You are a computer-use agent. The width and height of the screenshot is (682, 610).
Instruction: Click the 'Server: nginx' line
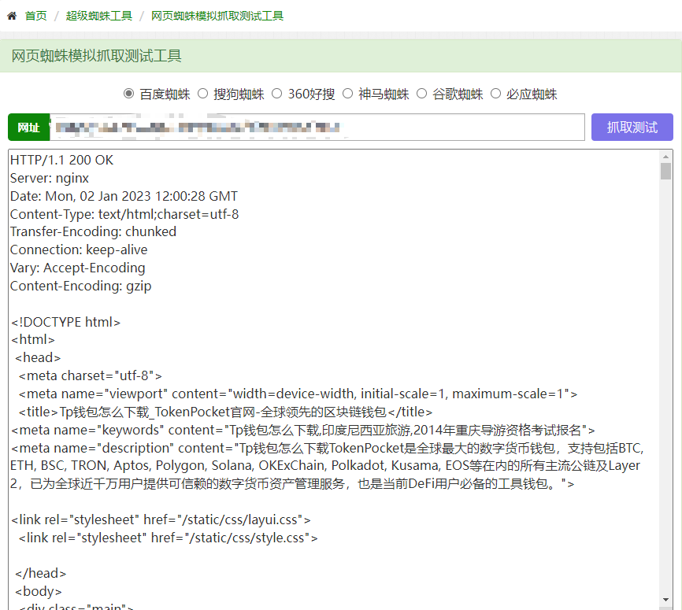[x=50, y=178]
